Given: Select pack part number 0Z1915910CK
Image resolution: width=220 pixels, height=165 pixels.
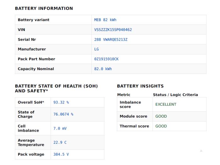Looking at the screenshot, I should (106, 59).
